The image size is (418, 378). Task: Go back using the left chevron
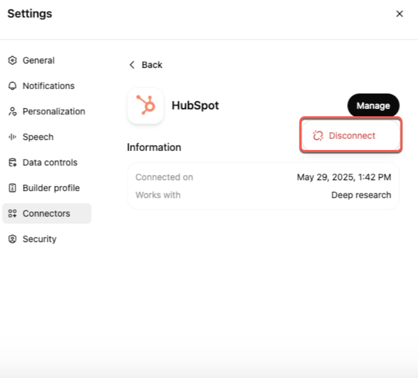click(132, 64)
